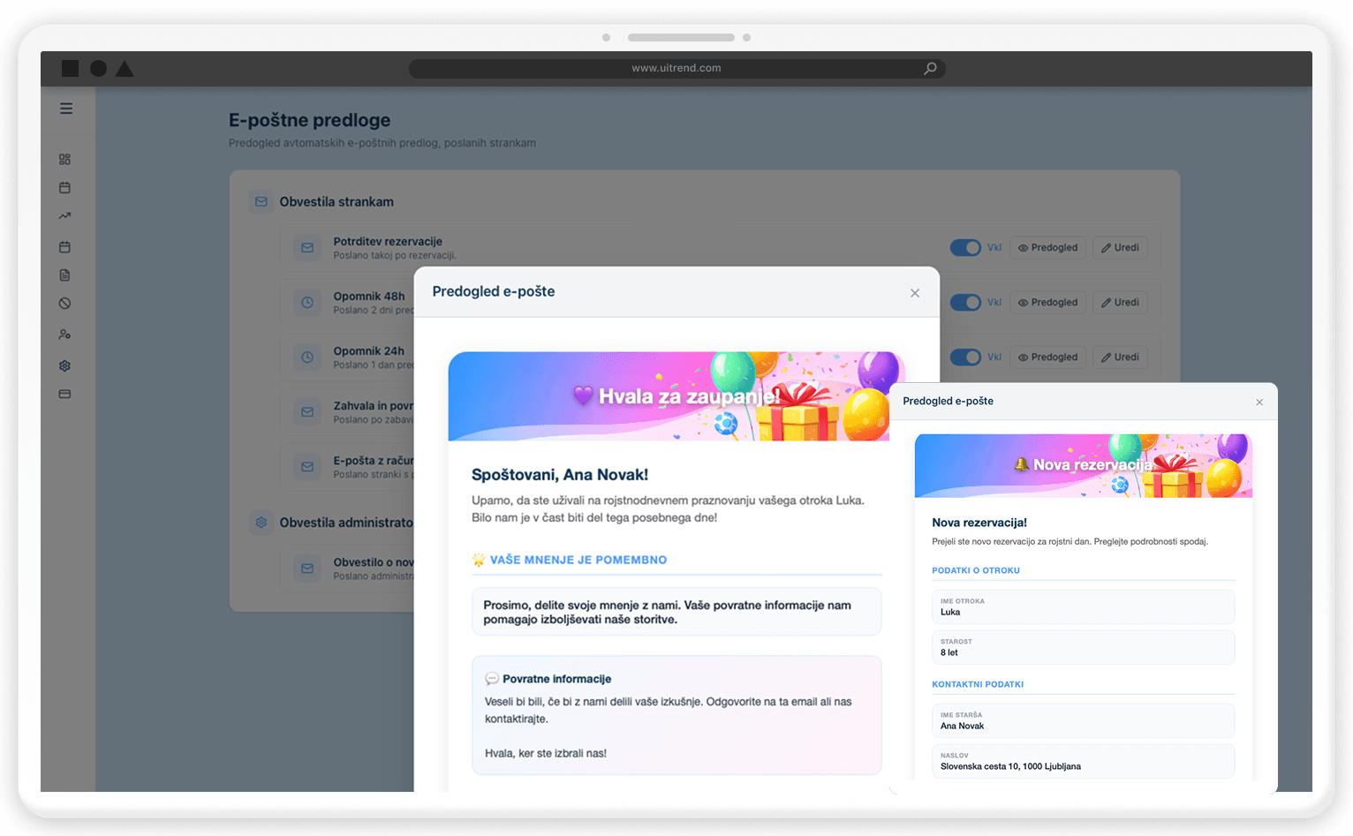Close the large Predogled e-pošte dialog

click(915, 293)
